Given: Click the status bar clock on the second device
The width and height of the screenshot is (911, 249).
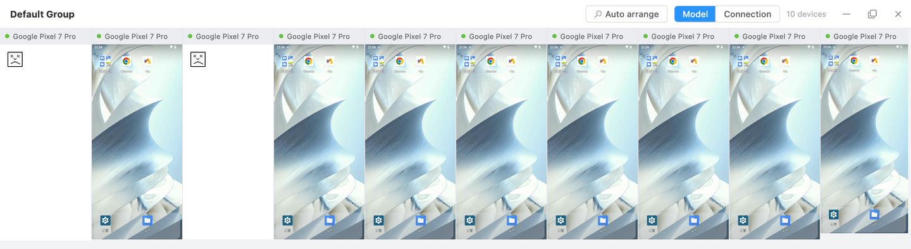Looking at the screenshot, I should [x=98, y=47].
